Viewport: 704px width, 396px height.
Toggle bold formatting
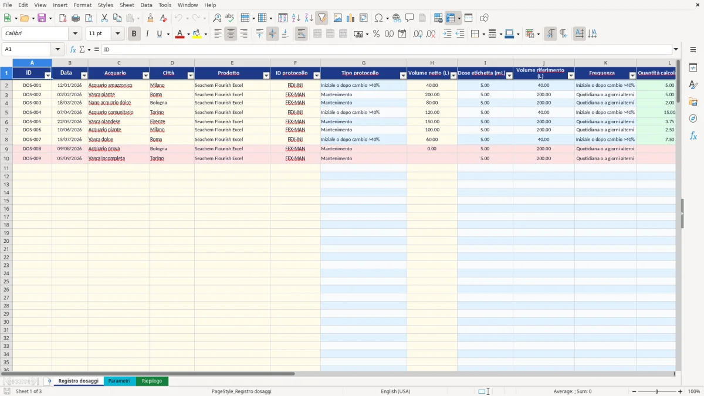pyautogui.click(x=134, y=34)
